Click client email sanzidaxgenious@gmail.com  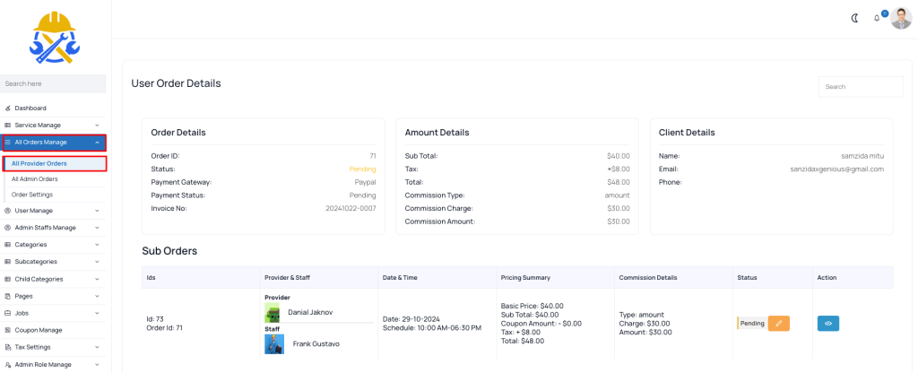836,169
